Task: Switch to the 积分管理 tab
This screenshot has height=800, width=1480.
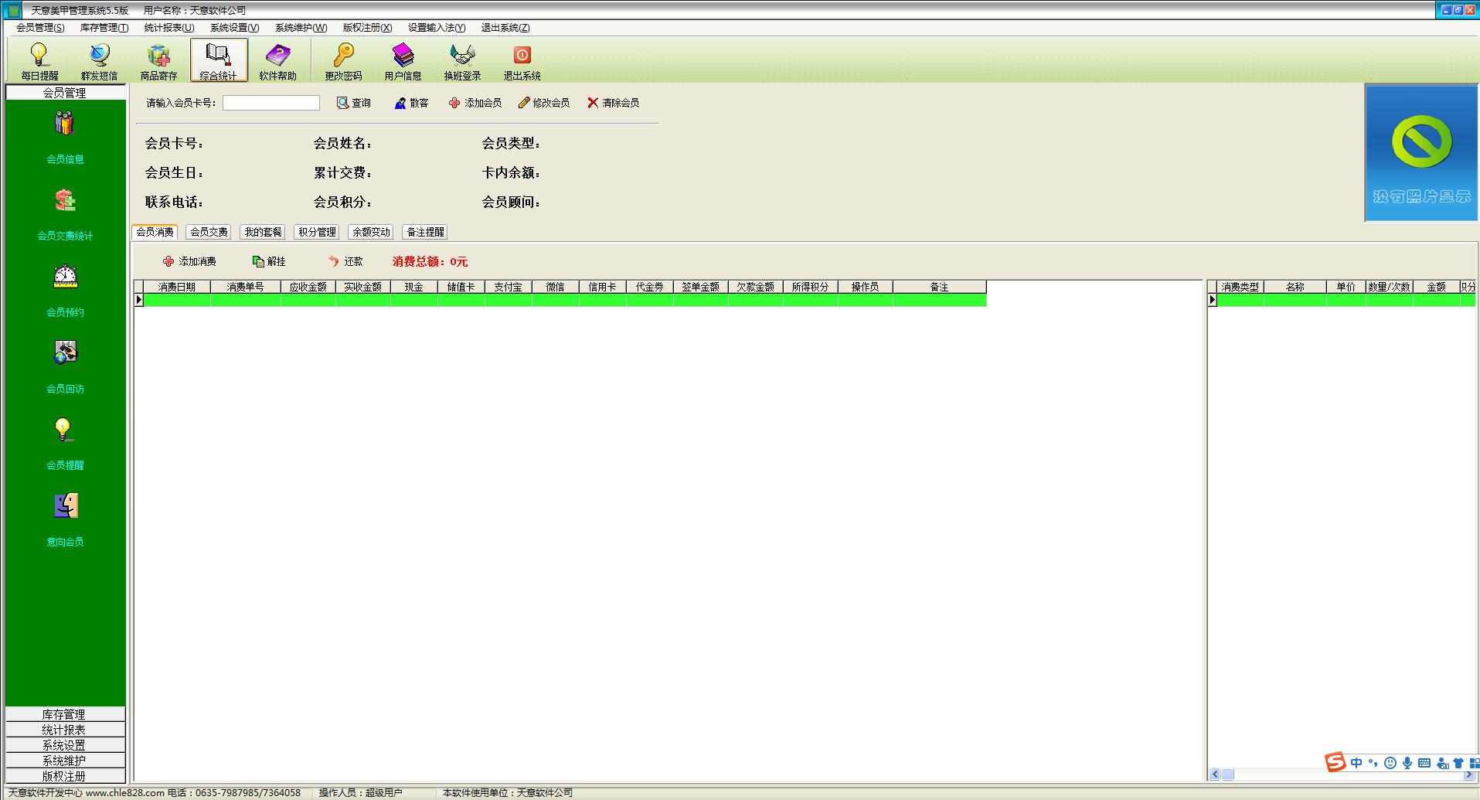Action: tap(317, 232)
